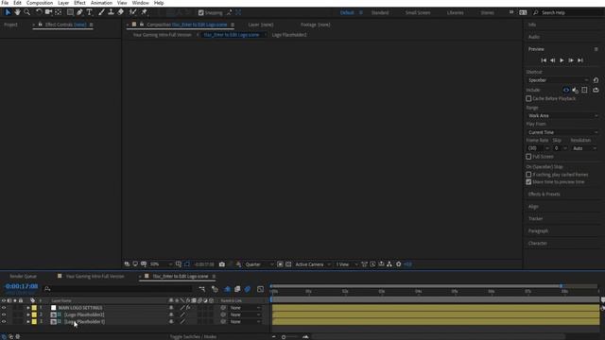The image size is (605, 340).
Task: Select the Clone Stamp tool
Action: point(111,12)
